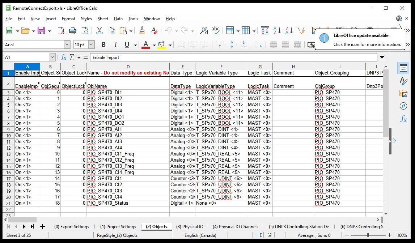
Task: Expand the font name dropdown
Action: [67, 45]
